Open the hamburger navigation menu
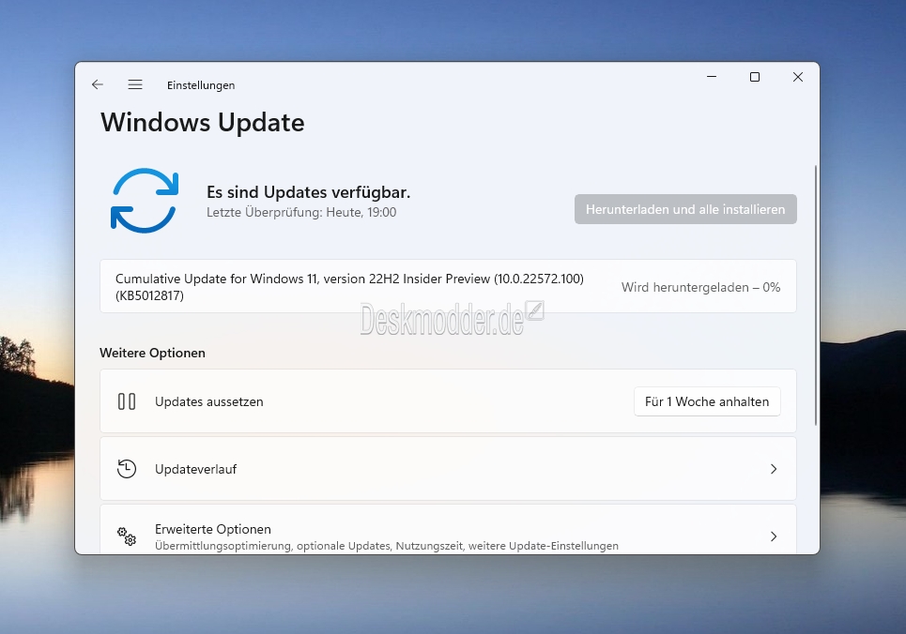This screenshot has width=906, height=634. (135, 85)
